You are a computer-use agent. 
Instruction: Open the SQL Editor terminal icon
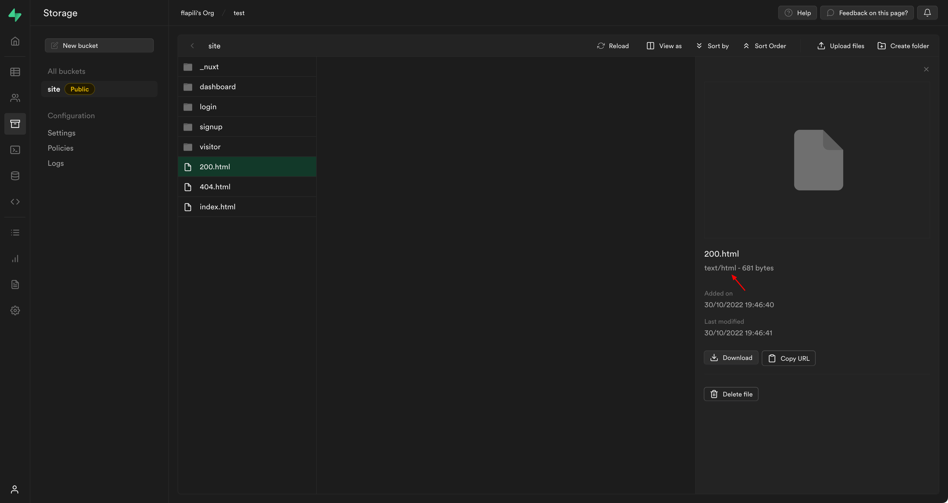click(15, 150)
